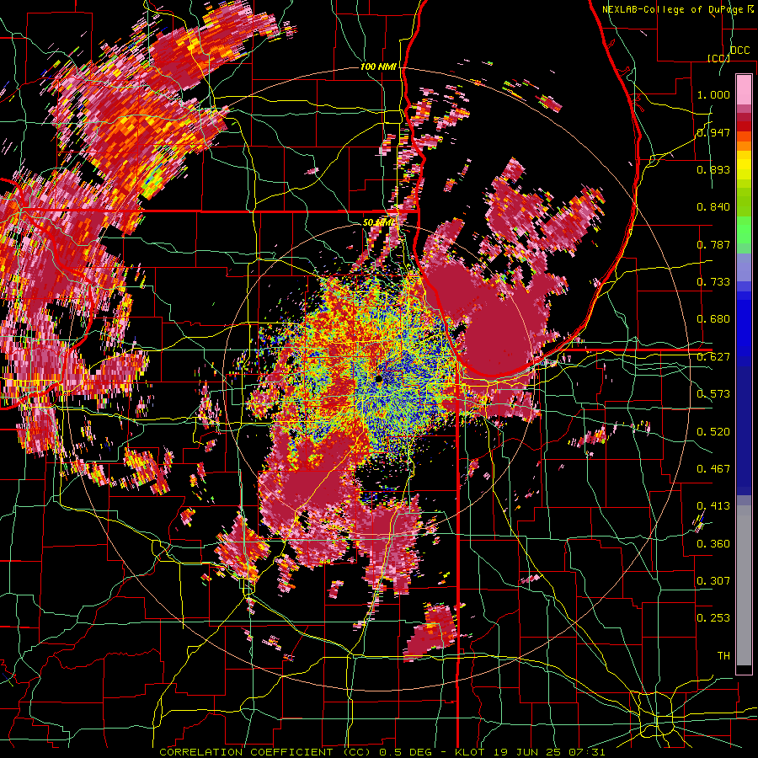Image resolution: width=758 pixels, height=758 pixels.
Task: Select the 0.467 scale value
Action: pyautogui.click(x=713, y=469)
